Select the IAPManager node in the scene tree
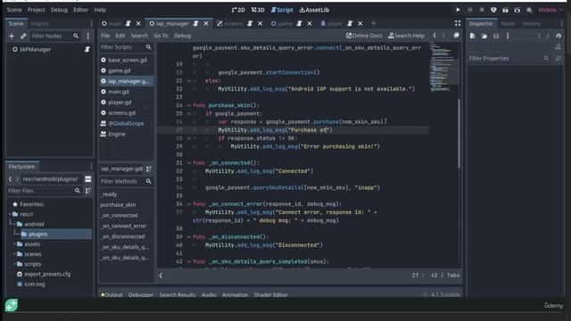Screen dimensions: 571x321 click(36, 49)
